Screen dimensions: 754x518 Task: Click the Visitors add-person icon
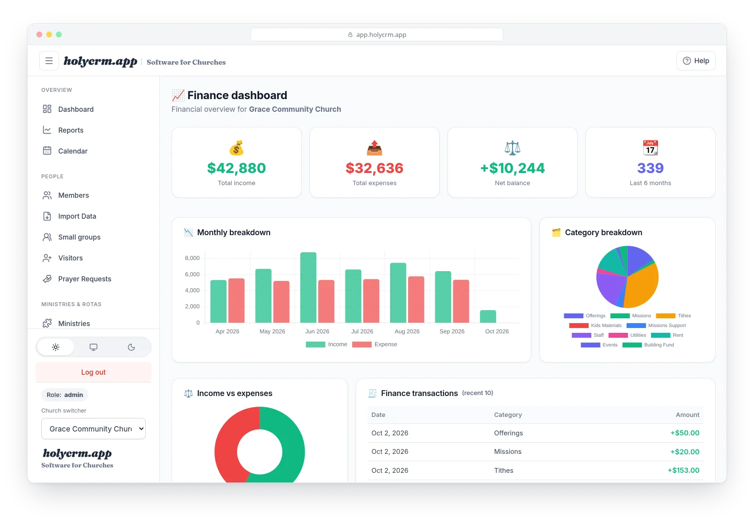[x=47, y=258]
